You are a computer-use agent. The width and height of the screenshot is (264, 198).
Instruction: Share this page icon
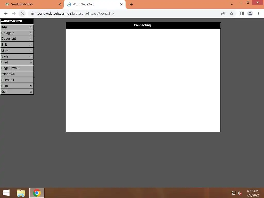(223, 13)
